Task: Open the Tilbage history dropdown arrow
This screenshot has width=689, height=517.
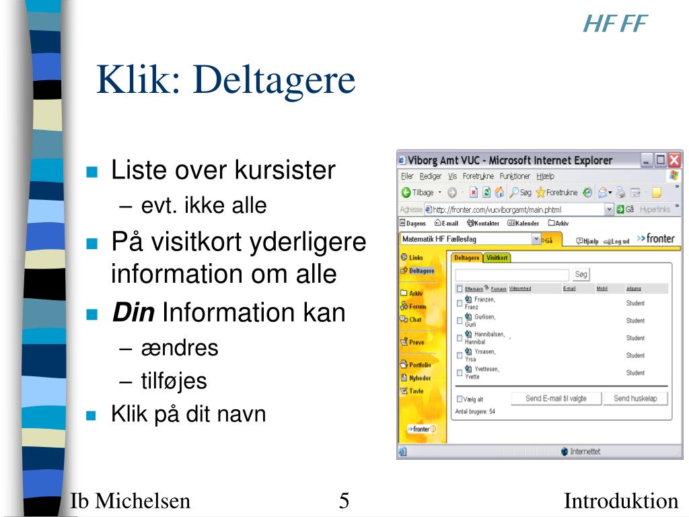Action: pyautogui.click(x=440, y=193)
